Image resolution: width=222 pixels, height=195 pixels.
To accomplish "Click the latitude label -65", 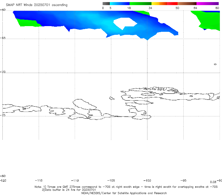I will [x=3, y=38].
